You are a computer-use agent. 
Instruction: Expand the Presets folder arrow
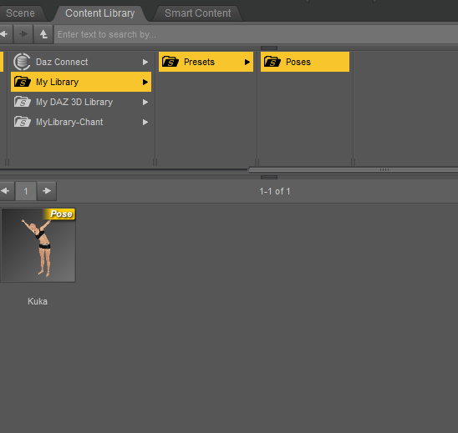247,62
